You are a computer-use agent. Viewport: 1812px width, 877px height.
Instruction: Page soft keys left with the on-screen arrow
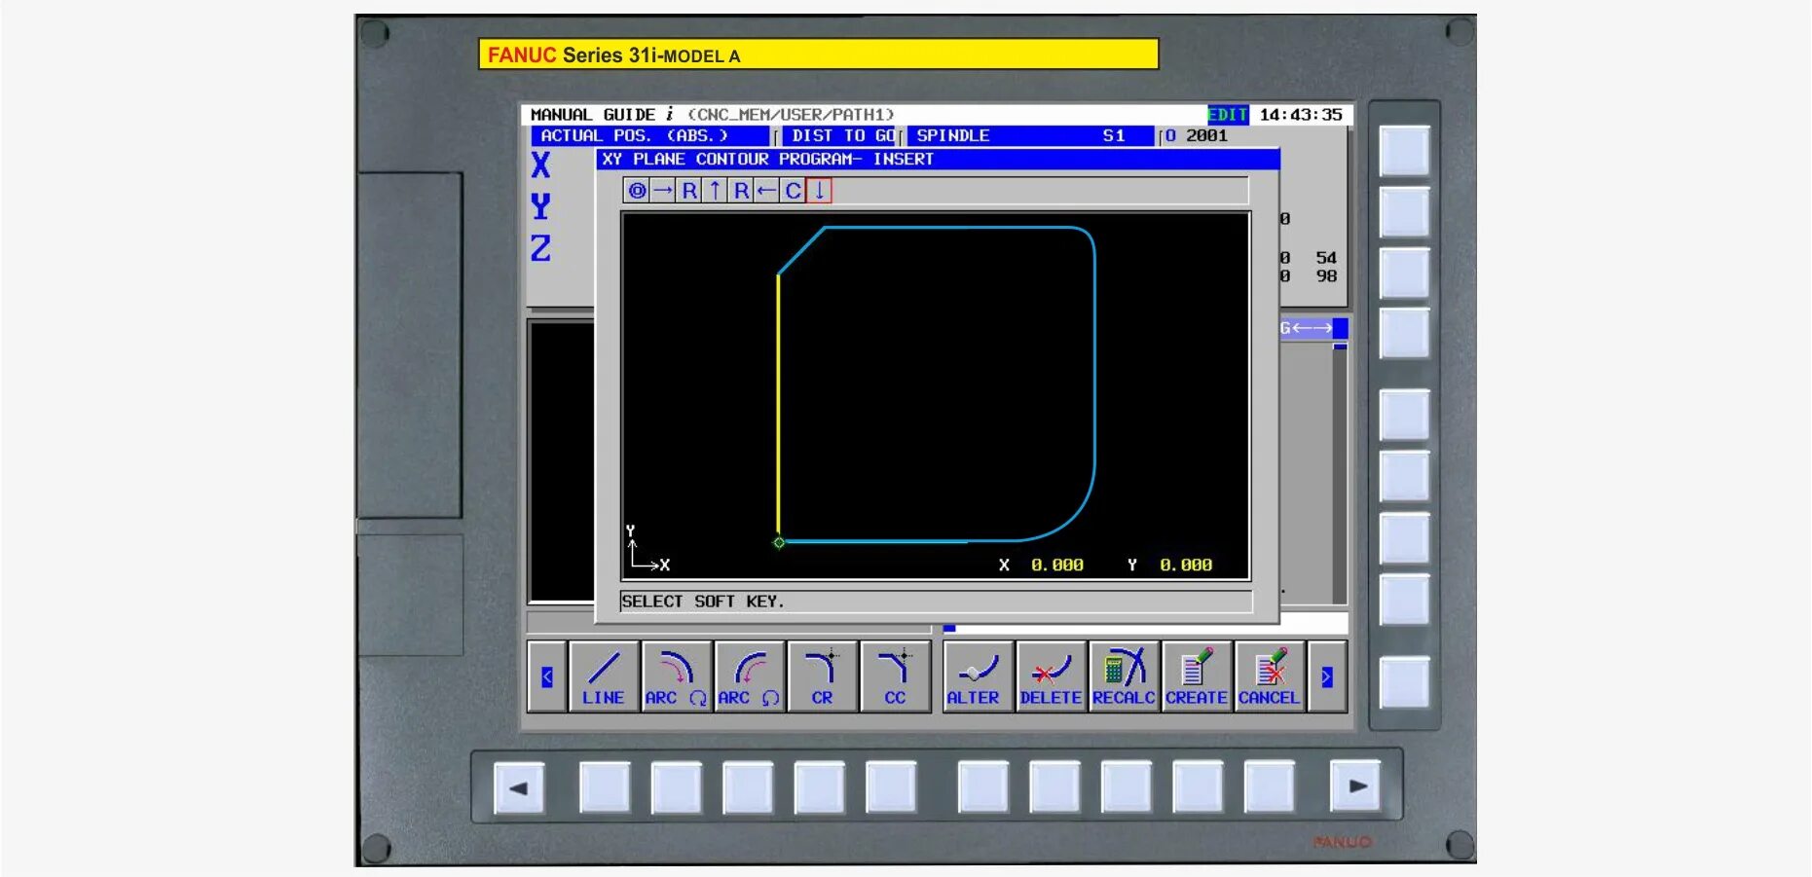point(547,676)
